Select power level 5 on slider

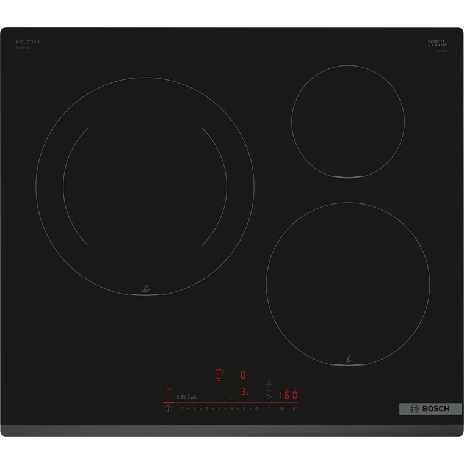point(244,408)
